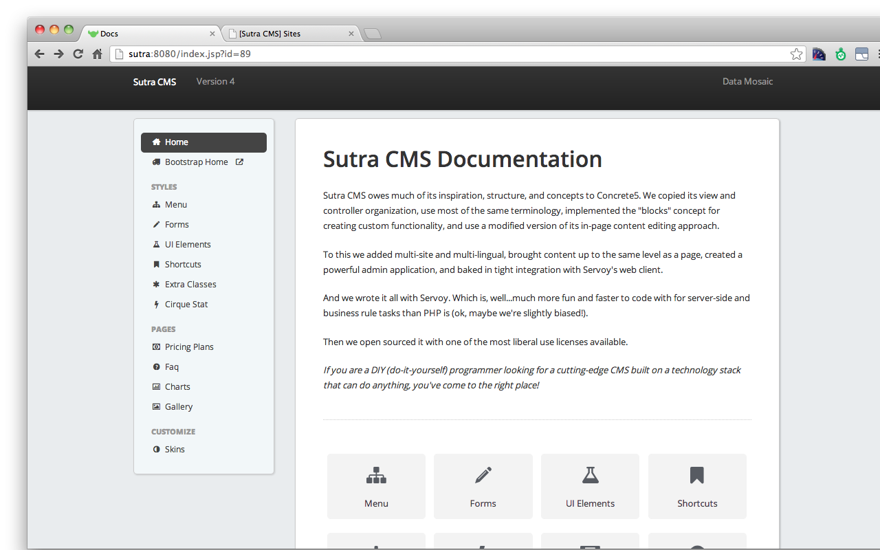
Task: Open the Gallery sidebar item
Action: 203,407
